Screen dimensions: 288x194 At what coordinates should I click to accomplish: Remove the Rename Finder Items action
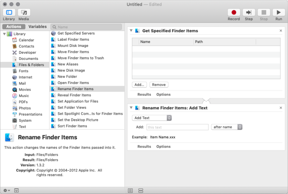280,108
